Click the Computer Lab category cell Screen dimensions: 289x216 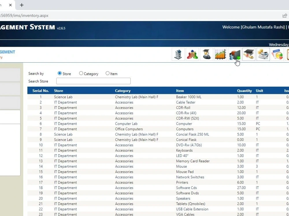[126, 124]
